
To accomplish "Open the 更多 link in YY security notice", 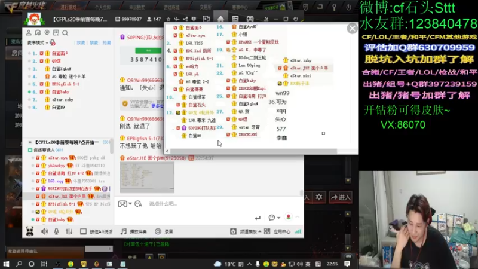I will pyautogui.click(x=158, y=106).
